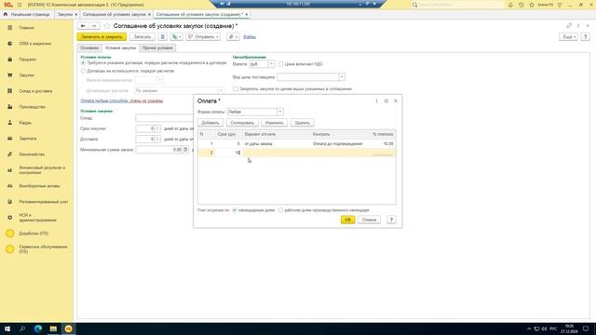The width and height of the screenshot is (596, 335).
Task: Open help button next to Ещё
Action: click(x=586, y=37)
